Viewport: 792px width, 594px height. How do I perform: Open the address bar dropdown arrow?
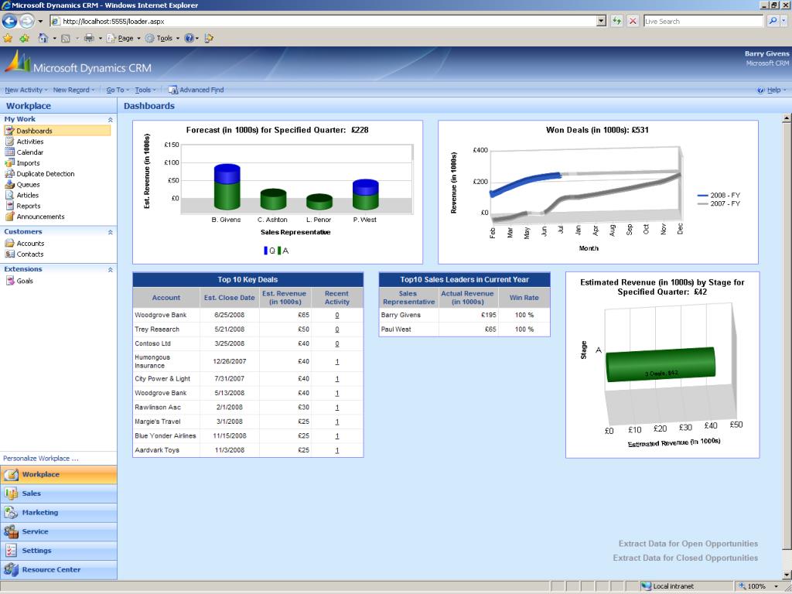click(601, 21)
